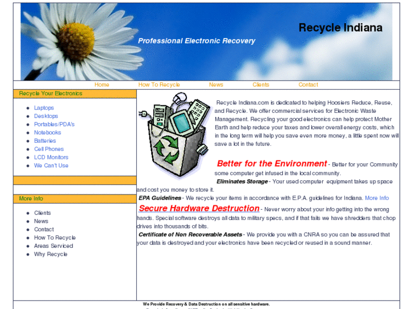Go to News in top navigation bar
Screen dimensions: 413x309
(x=216, y=84)
